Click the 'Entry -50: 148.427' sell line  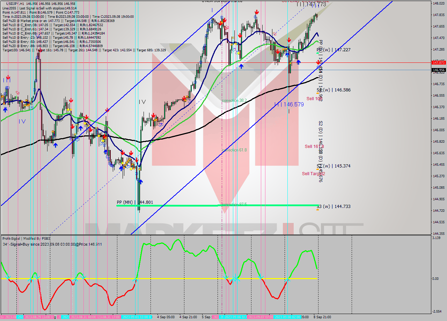[52, 42]
